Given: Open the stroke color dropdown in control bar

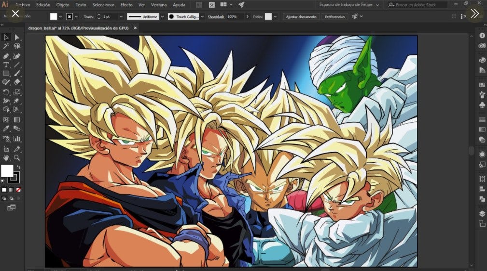Looking at the screenshot, I should 76,17.
